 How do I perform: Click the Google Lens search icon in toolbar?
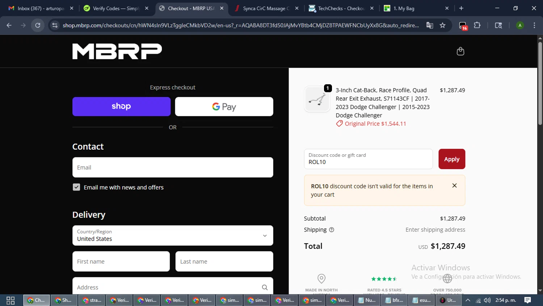[498, 25]
